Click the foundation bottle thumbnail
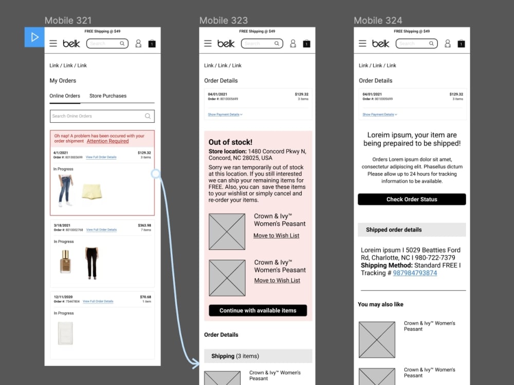 tap(66, 261)
